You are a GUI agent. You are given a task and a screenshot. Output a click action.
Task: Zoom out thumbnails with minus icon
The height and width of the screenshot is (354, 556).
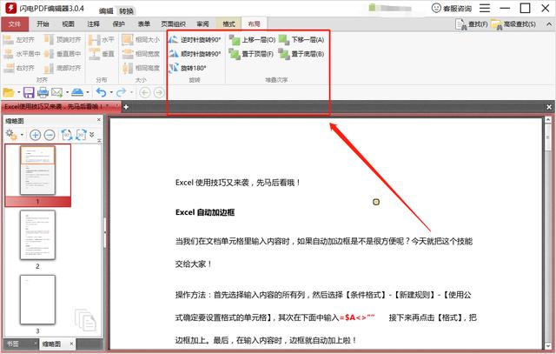50,135
